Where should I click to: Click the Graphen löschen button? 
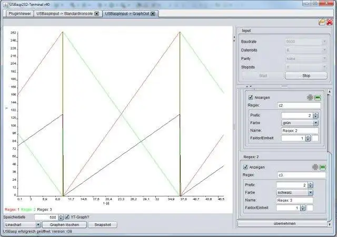point(64,225)
